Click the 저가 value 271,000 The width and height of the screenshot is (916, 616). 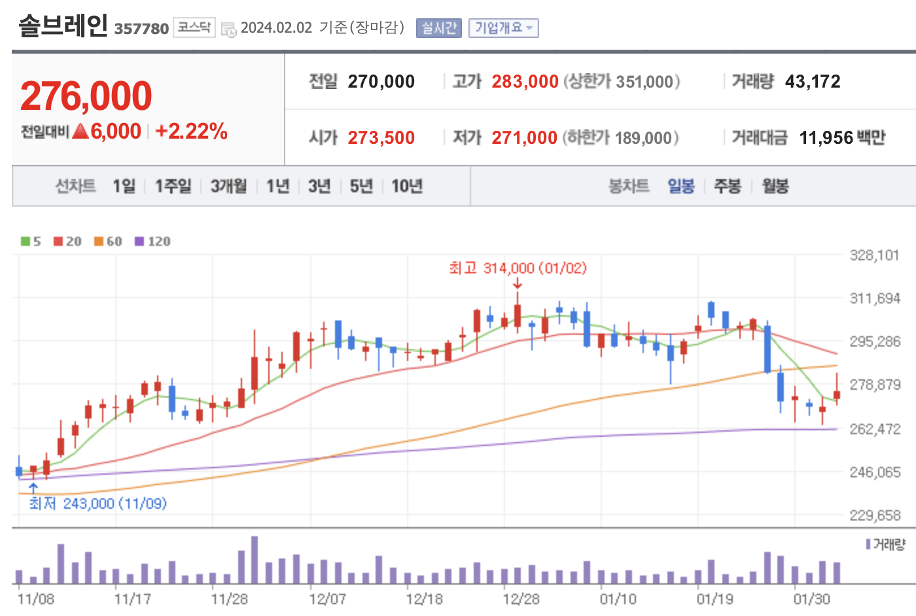pos(525,138)
